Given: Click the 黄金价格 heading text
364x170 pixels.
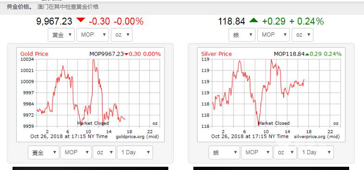Looking at the screenshot, I should click(20, 7).
